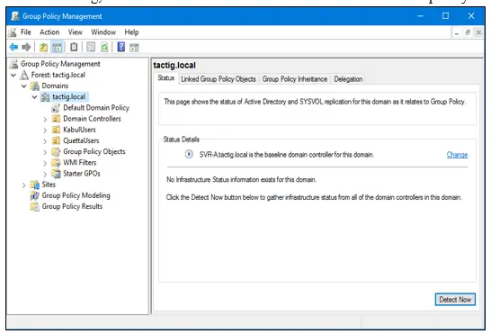Click the Domain Controllers OU icon
Viewport: 491px width, 334px height.
[x=56, y=119]
